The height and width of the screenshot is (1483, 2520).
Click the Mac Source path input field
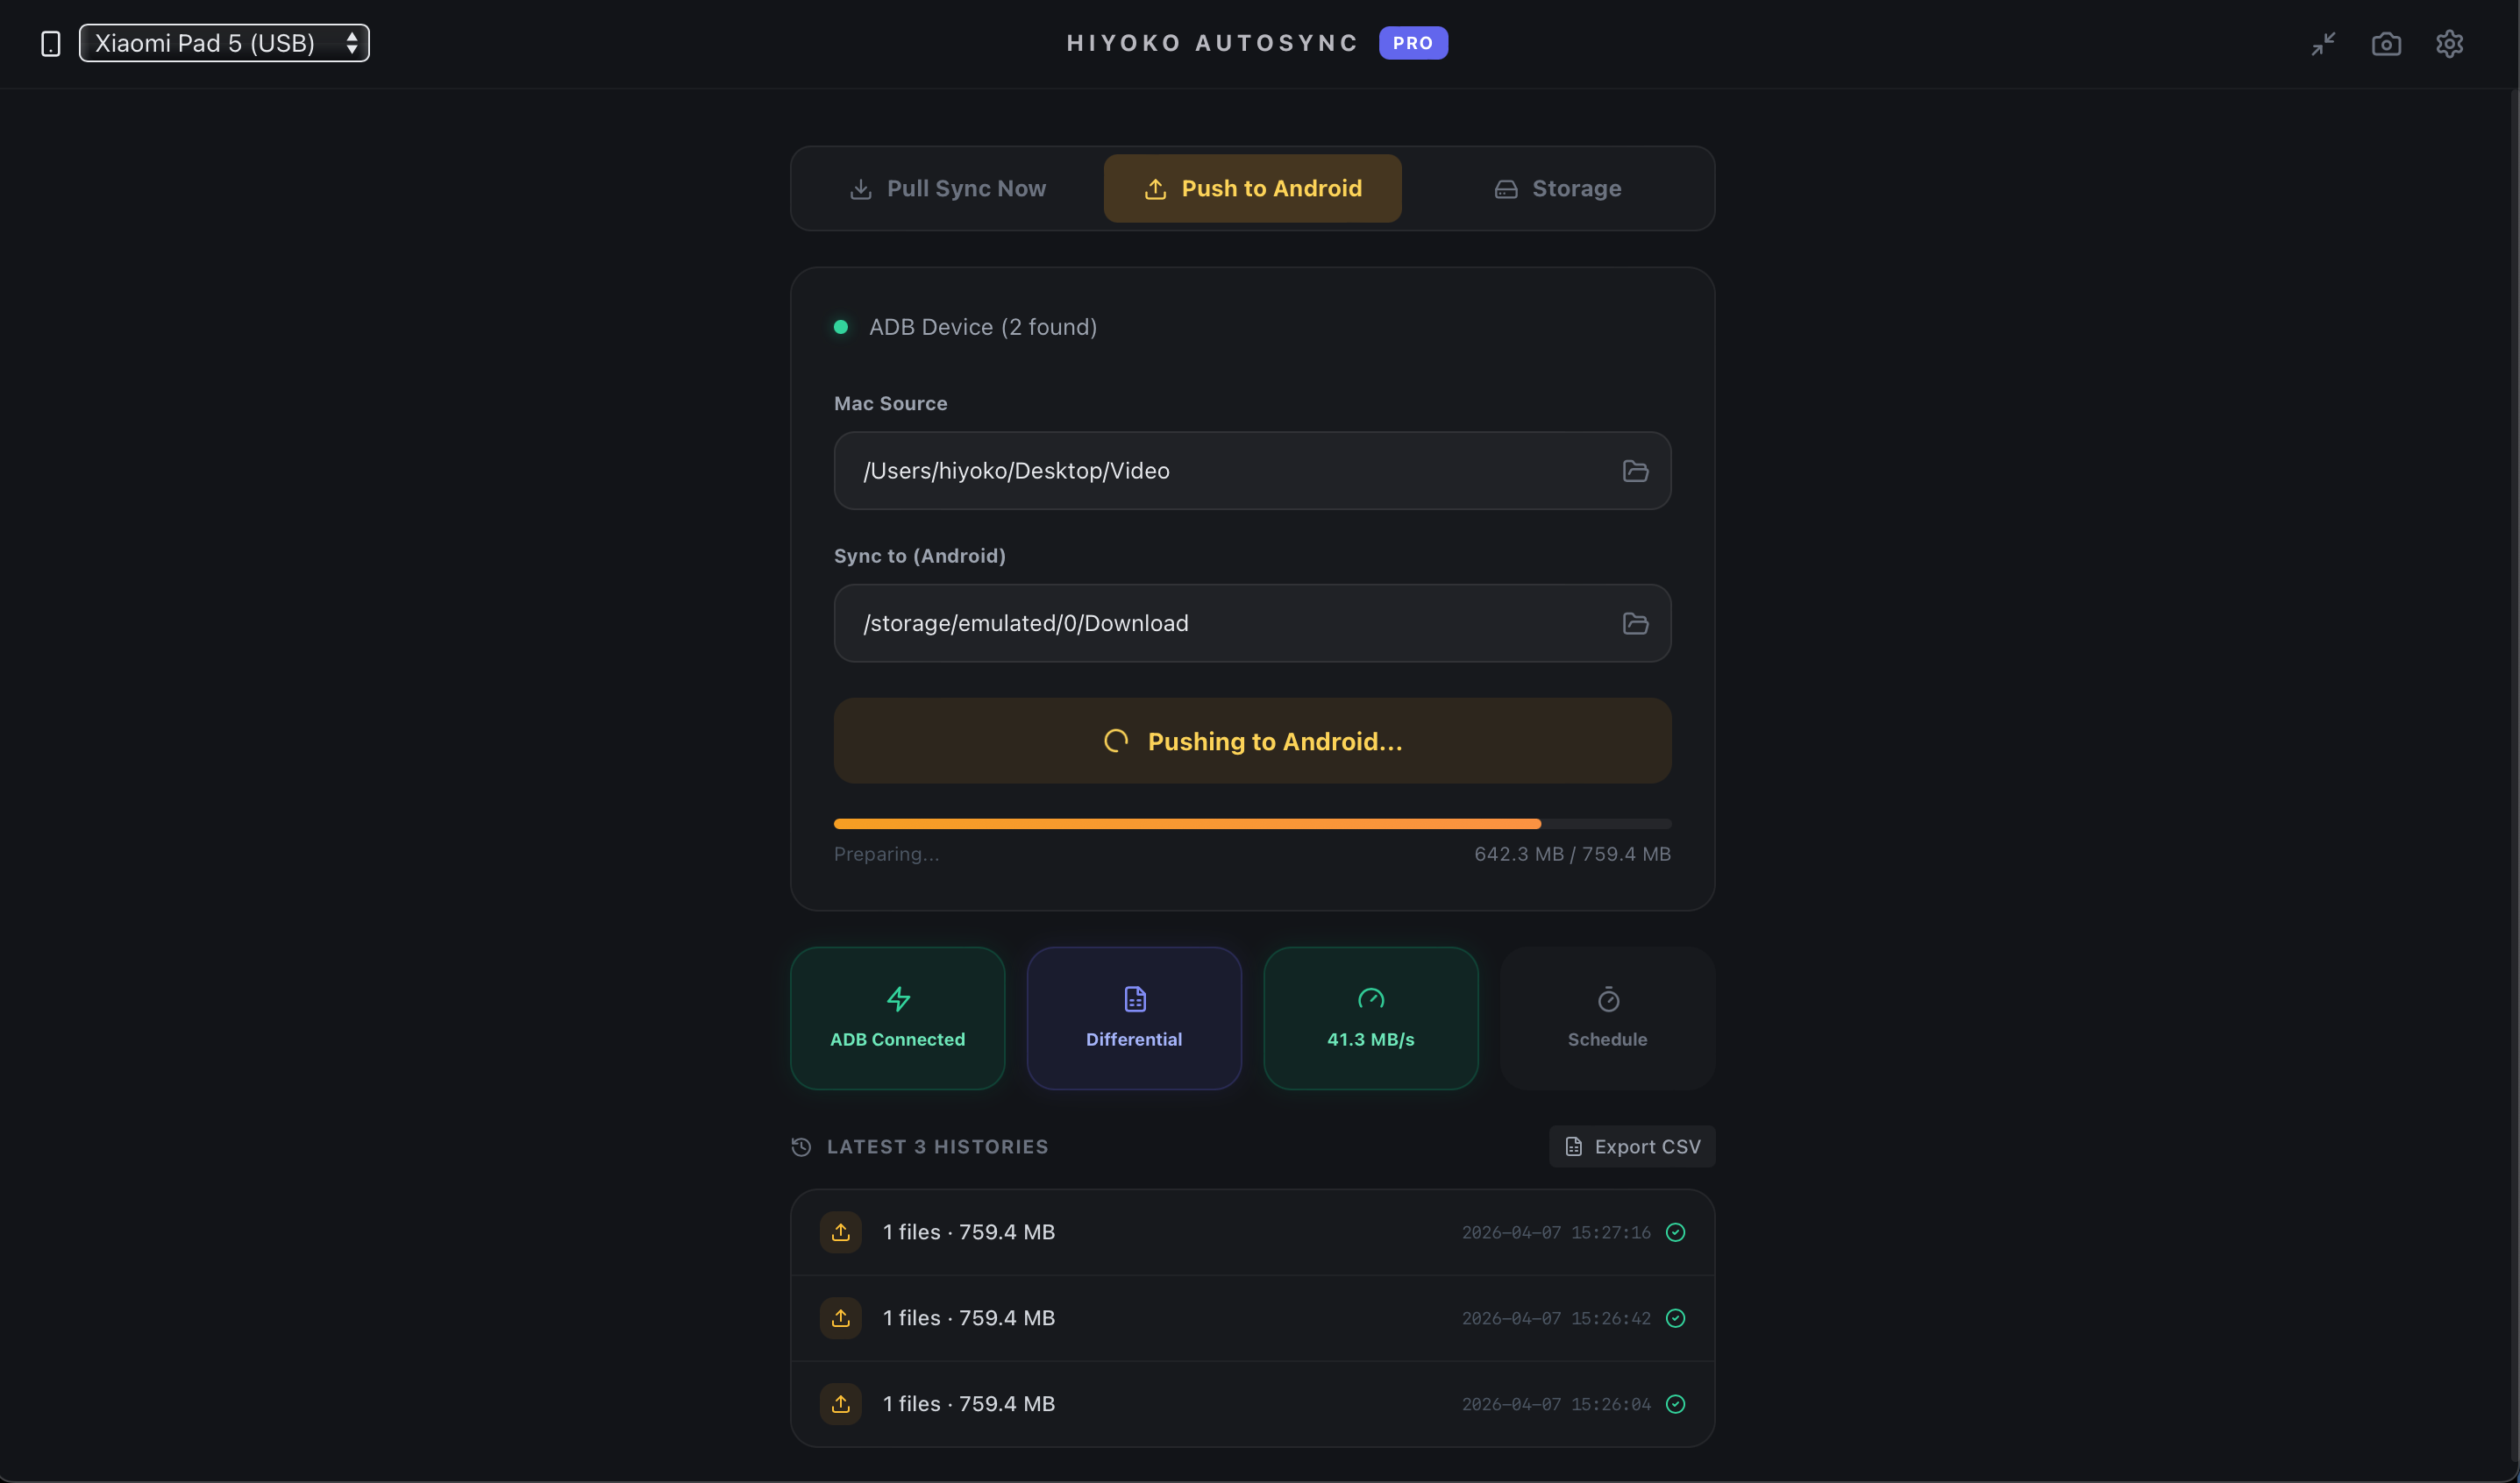pos(1252,471)
